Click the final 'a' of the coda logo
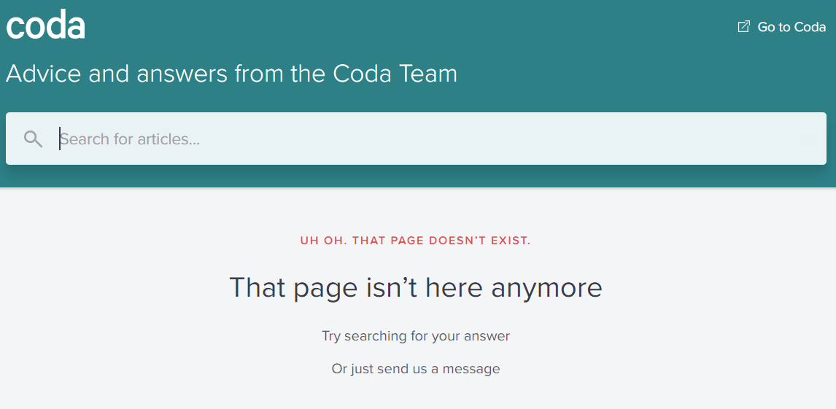Viewport: 836px width, 409px height. 76,28
